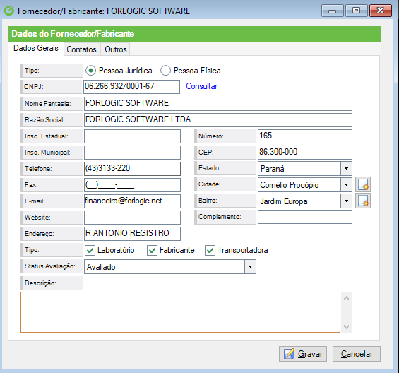Click the Gravar button to save

click(303, 354)
